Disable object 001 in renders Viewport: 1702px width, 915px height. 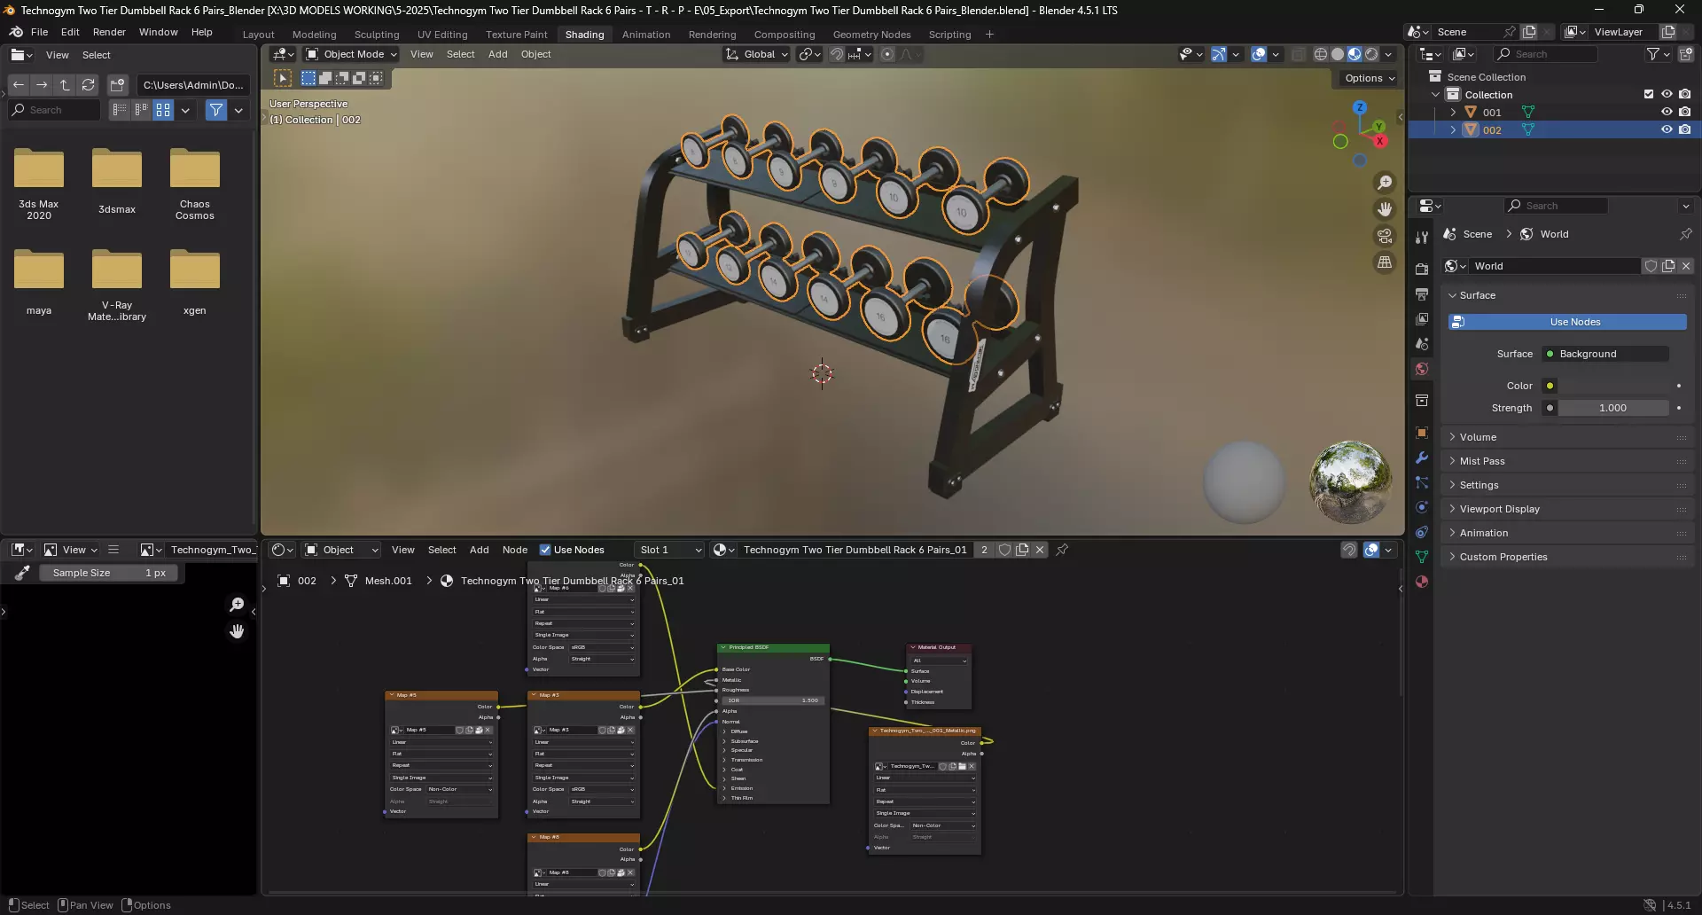[1685, 113]
